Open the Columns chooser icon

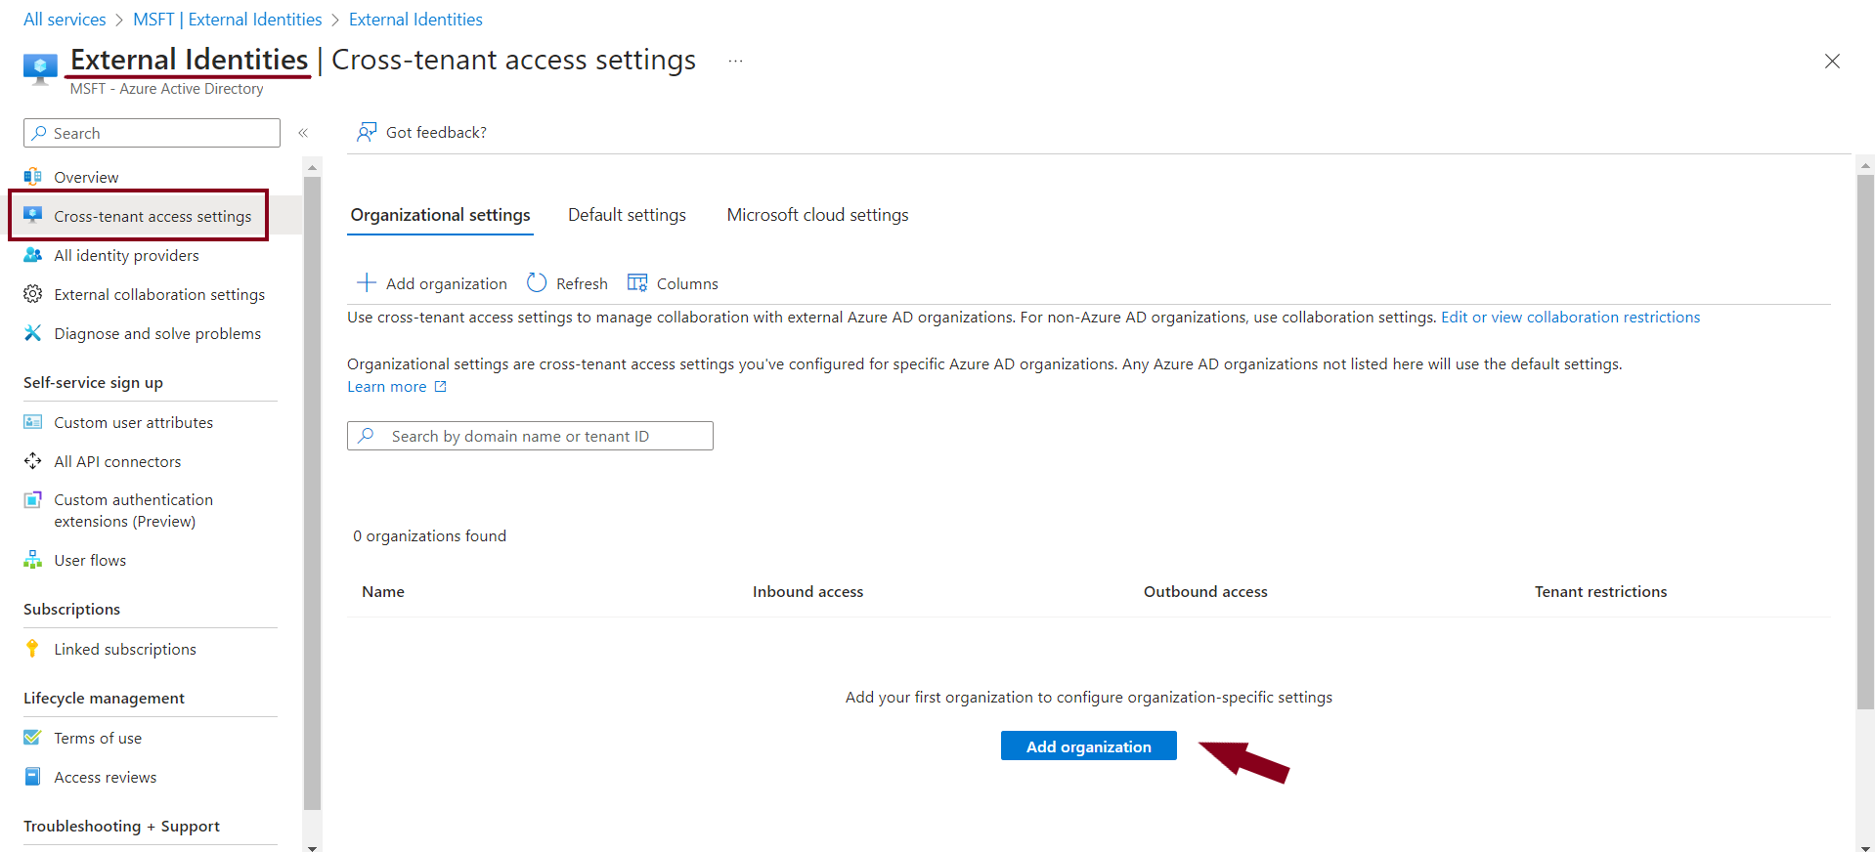point(637,283)
